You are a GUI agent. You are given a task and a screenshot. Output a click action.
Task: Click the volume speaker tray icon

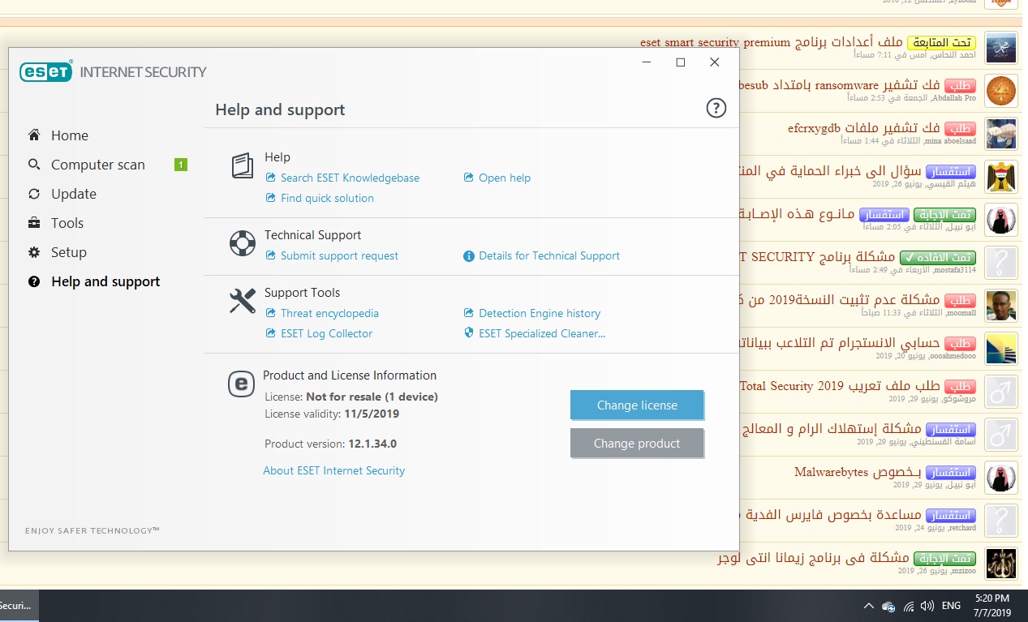pos(927,606)
